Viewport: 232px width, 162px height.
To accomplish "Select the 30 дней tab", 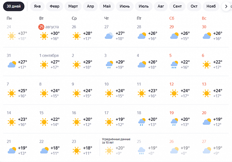I will tap(14, 6).
